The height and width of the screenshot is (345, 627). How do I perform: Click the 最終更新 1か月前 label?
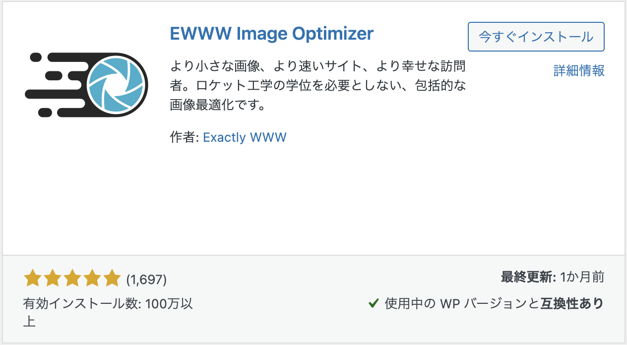click(553, 277)
